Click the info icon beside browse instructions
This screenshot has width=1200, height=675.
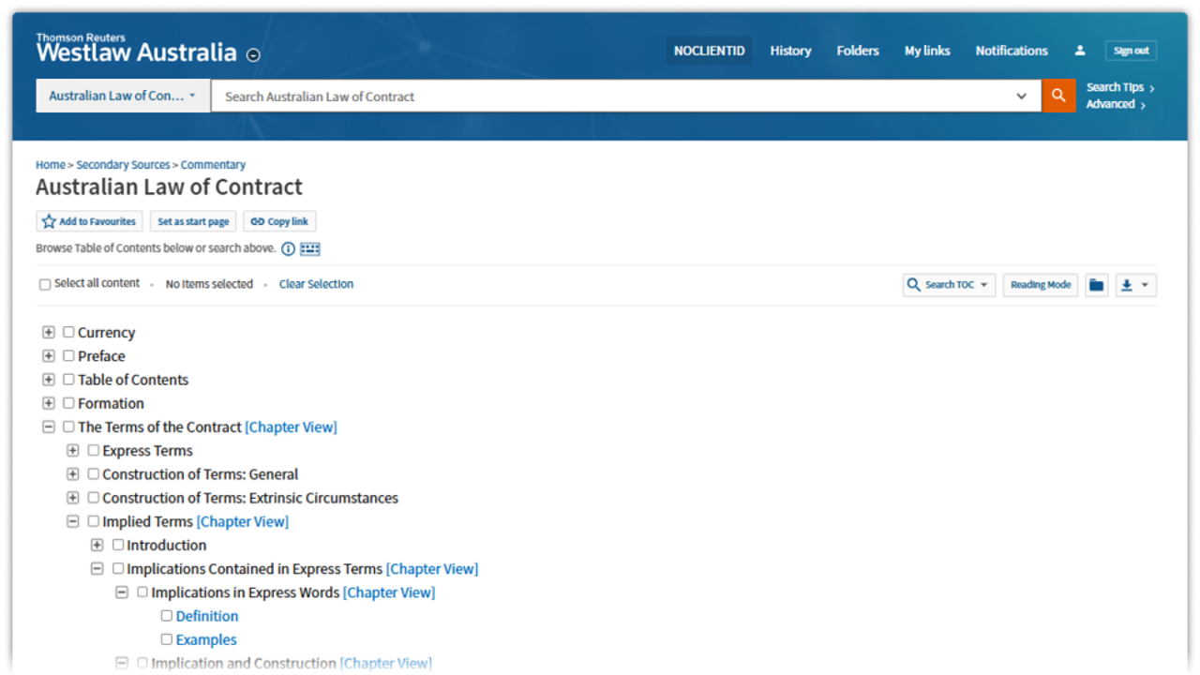point(289,248)
